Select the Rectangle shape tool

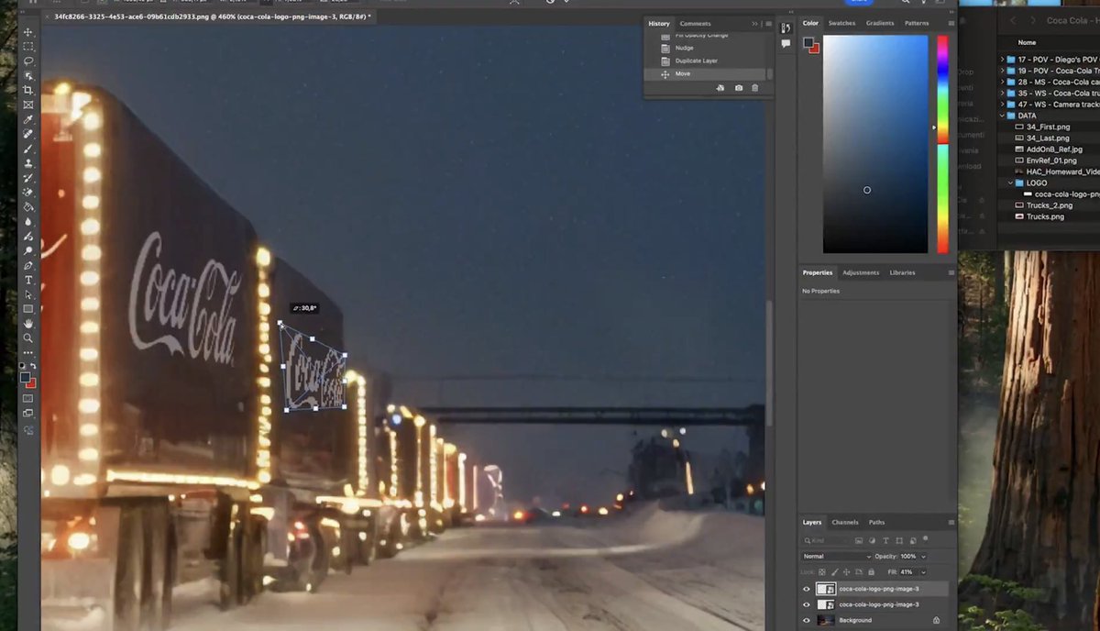(28, 309)
